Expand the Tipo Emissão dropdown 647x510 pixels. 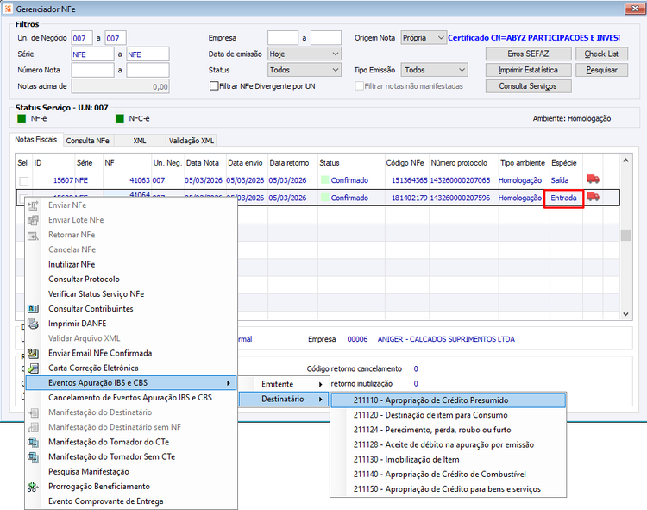435,70
